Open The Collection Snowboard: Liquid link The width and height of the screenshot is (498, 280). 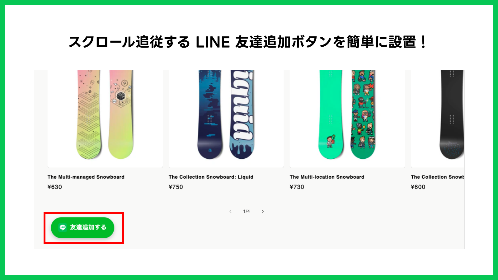[x=211, y=177]
